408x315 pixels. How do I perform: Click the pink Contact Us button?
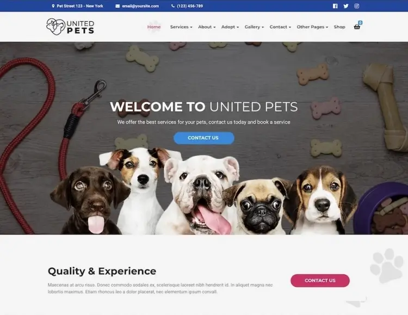(320, 281)
